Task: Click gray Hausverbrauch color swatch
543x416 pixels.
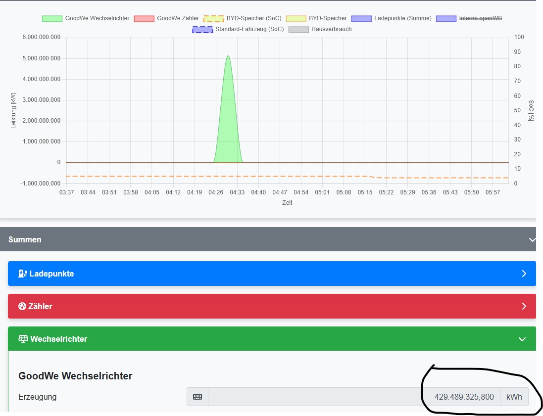Action: [298, 30]
